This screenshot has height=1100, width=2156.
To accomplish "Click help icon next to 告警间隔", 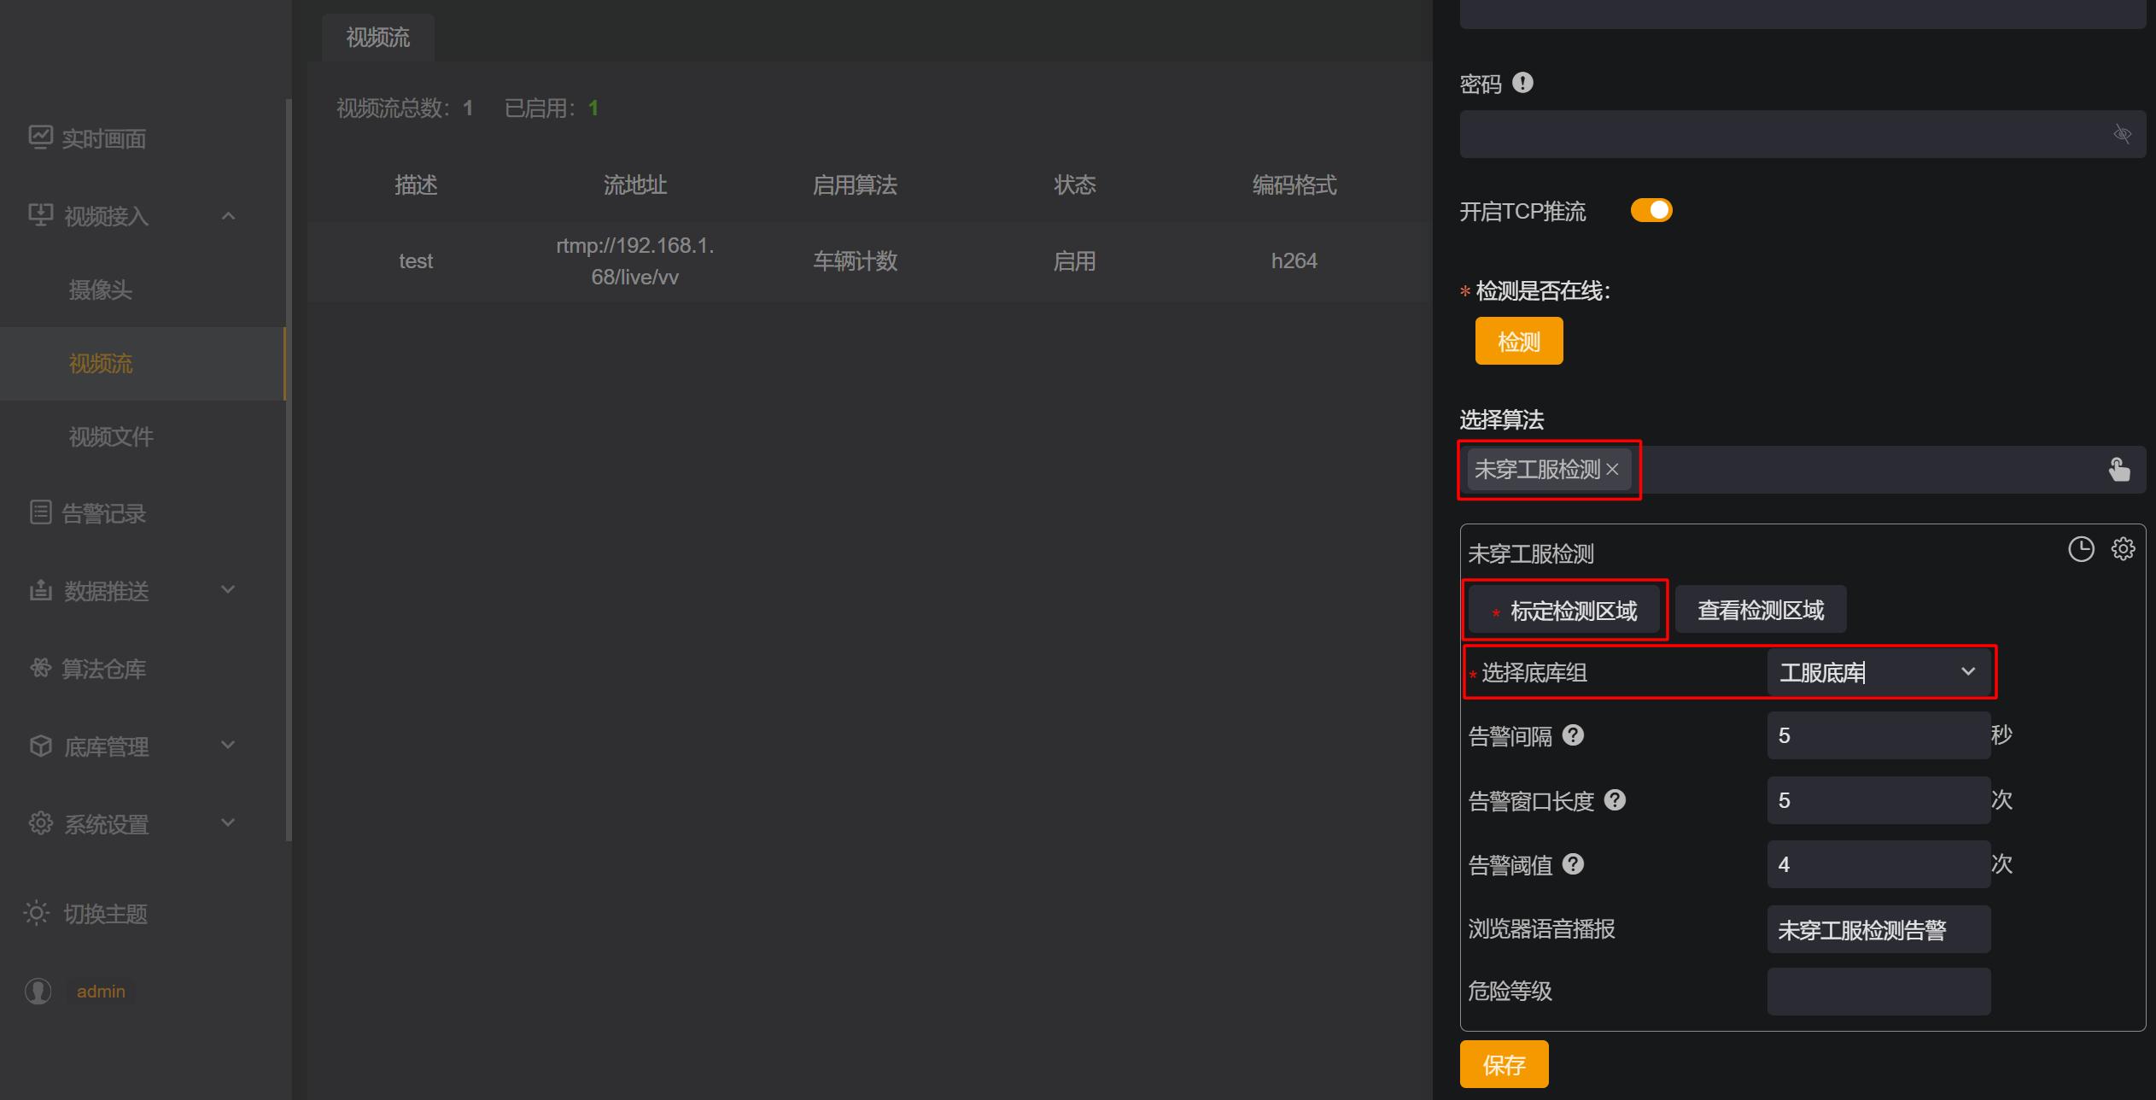I will [1573, 735].
